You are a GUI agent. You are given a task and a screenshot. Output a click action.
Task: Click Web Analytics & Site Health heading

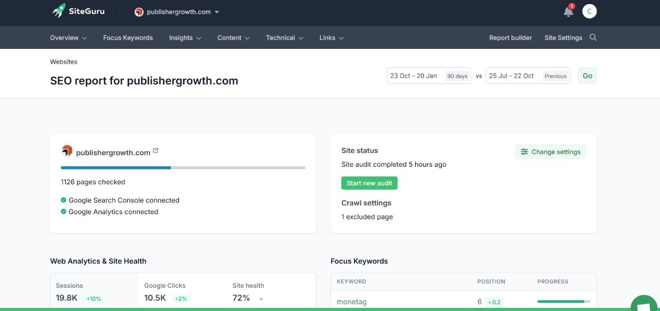[98, 261]
